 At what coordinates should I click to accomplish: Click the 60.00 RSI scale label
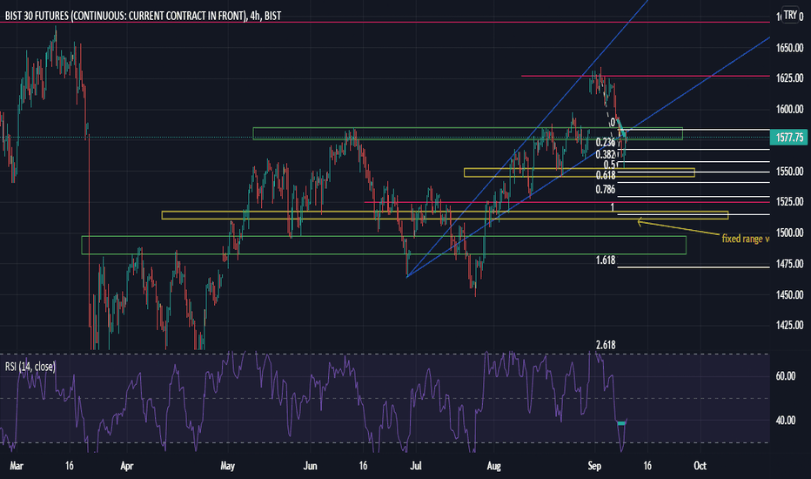coord(786,376)
